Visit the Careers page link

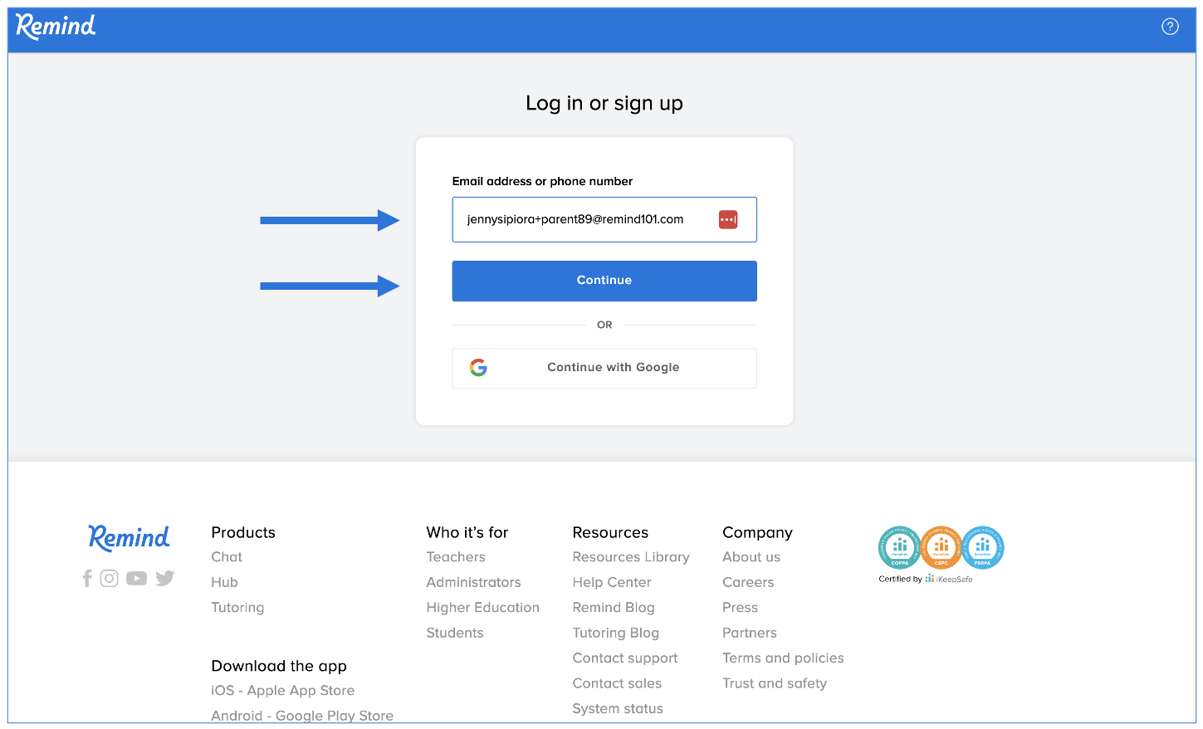point(748,583)
